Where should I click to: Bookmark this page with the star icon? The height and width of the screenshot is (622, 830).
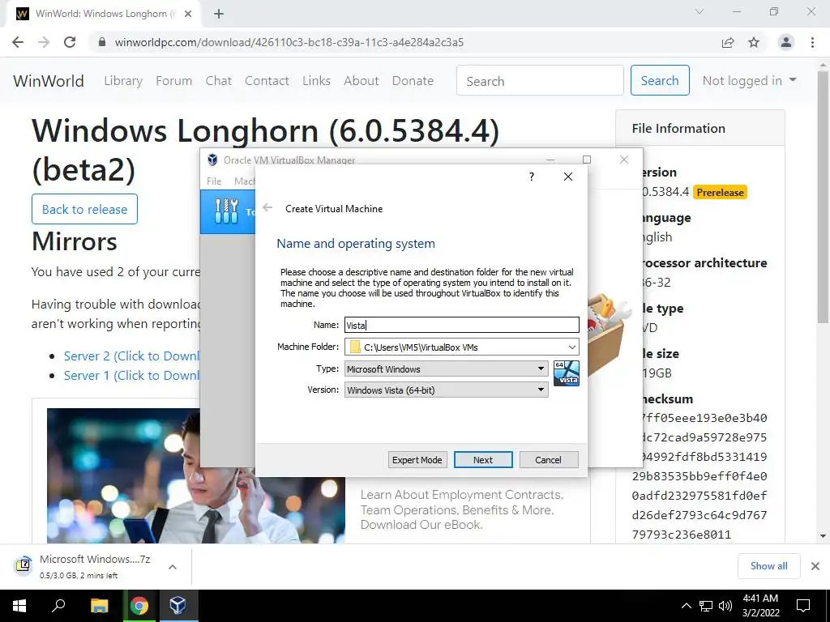(x=754, y=42)
